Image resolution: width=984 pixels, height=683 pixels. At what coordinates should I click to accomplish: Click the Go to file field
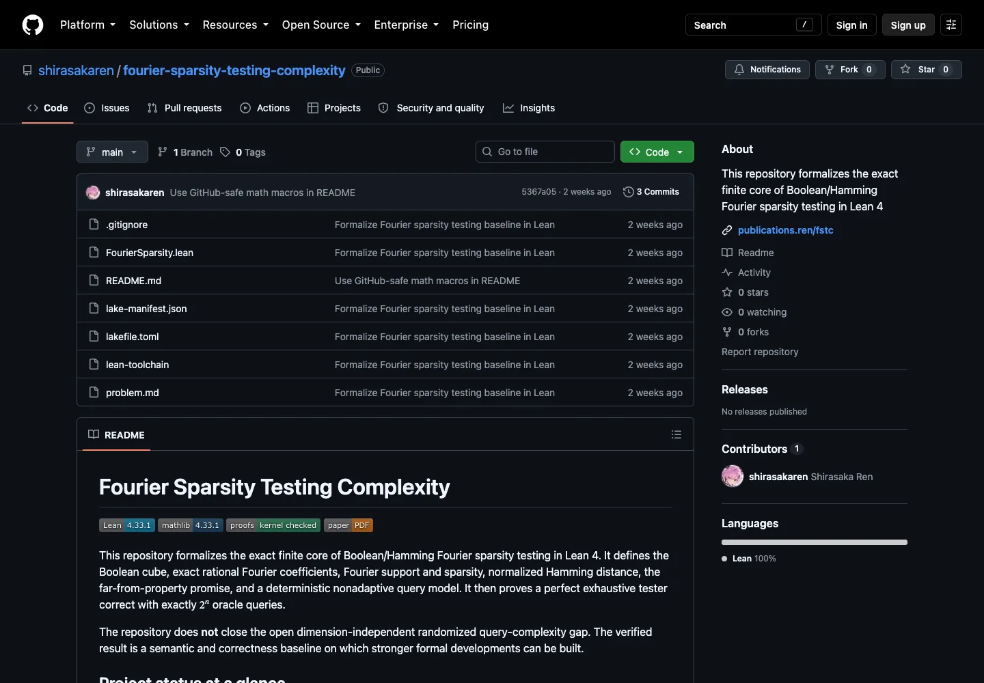click(545, 152)
